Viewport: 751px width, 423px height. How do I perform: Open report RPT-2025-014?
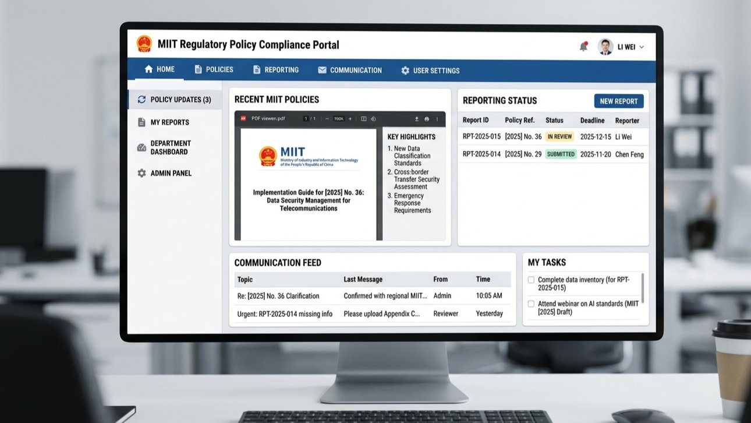coord(481,154)
